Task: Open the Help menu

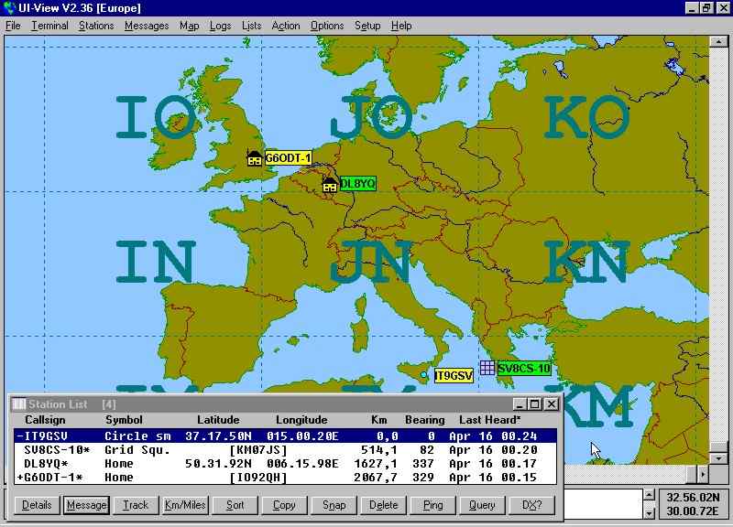Action: pyautogui.click(x=401, y=26)
